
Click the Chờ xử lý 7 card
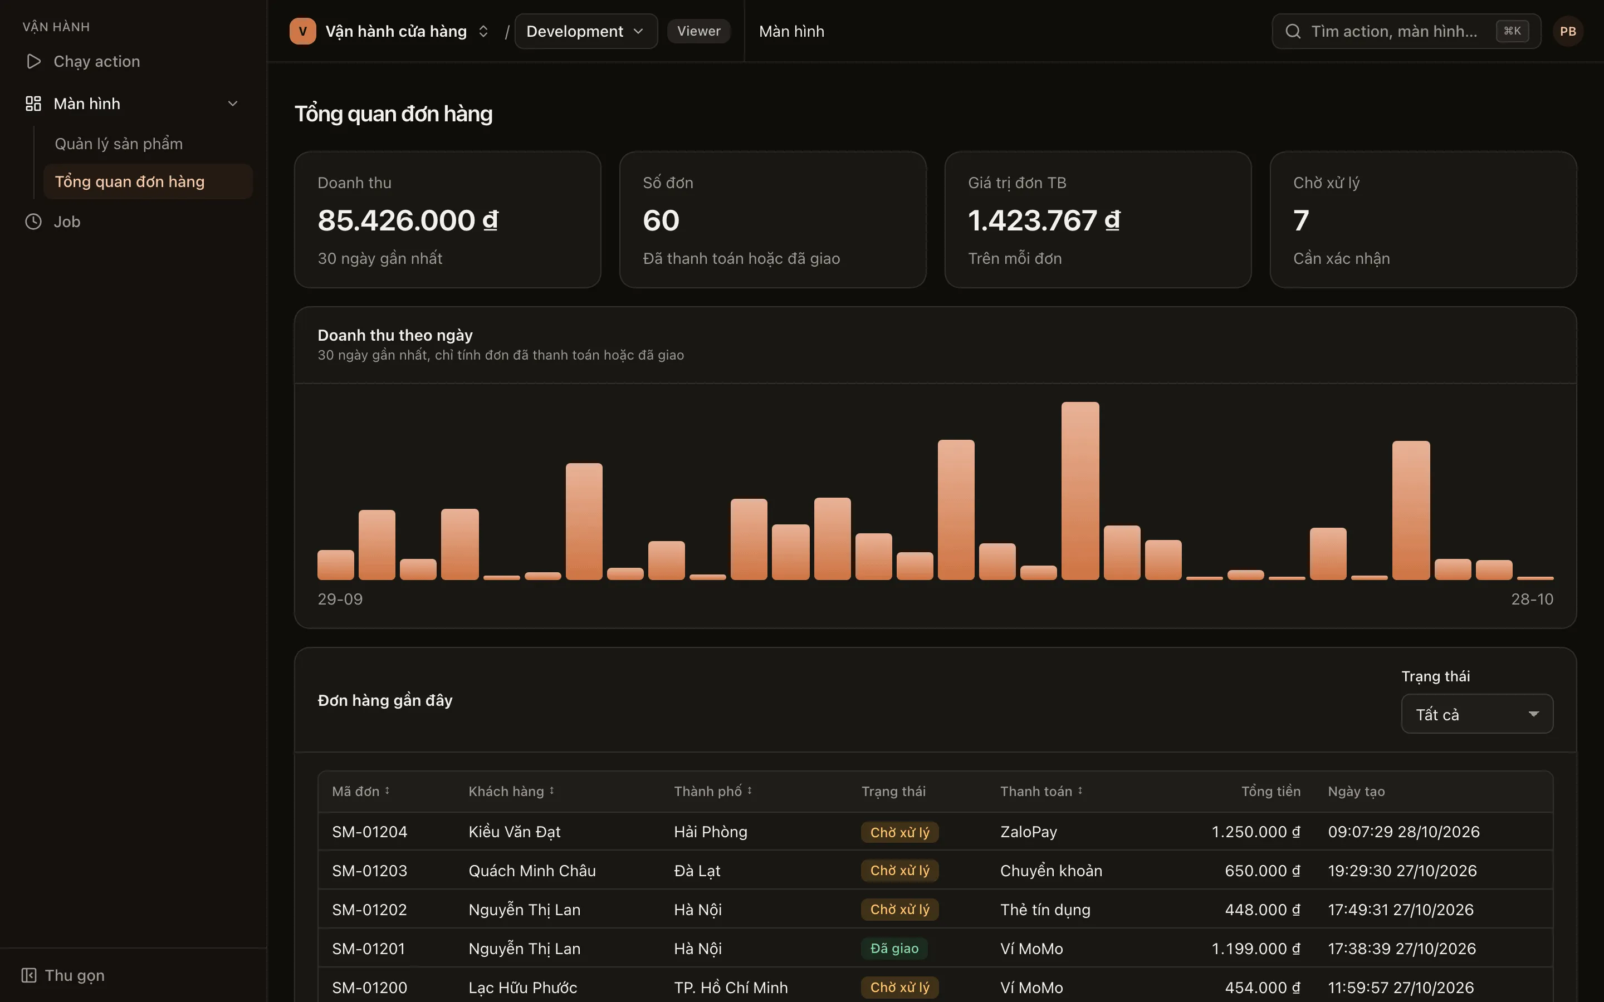point(1423,220)
